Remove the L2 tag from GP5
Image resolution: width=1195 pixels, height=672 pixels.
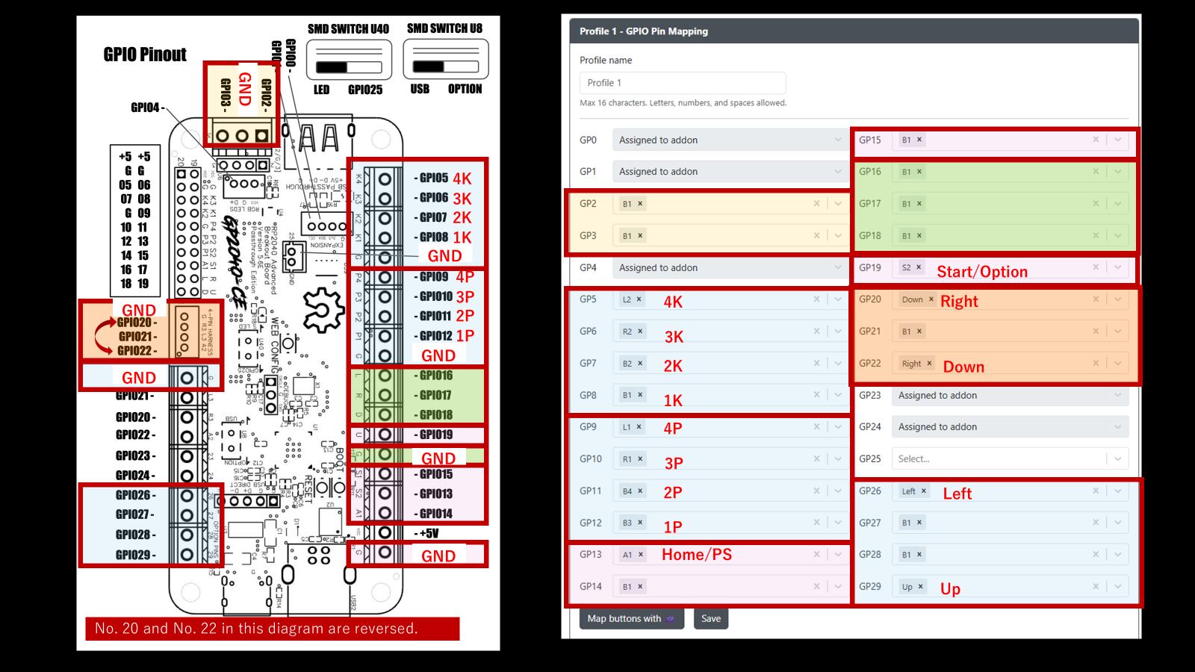(639, 299)
